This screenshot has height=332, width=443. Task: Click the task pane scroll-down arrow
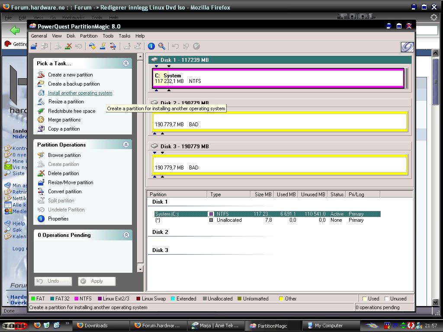coord(140,269)
